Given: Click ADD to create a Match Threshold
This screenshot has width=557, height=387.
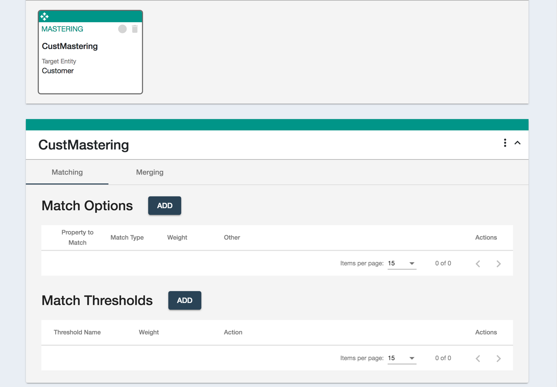Looking at the screenshot, I should [x=185, y=300].
